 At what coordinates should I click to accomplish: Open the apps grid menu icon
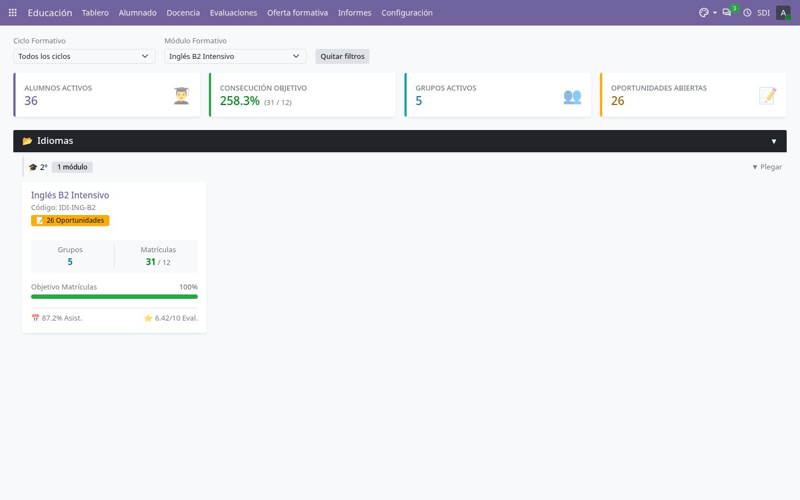[13, 12]
